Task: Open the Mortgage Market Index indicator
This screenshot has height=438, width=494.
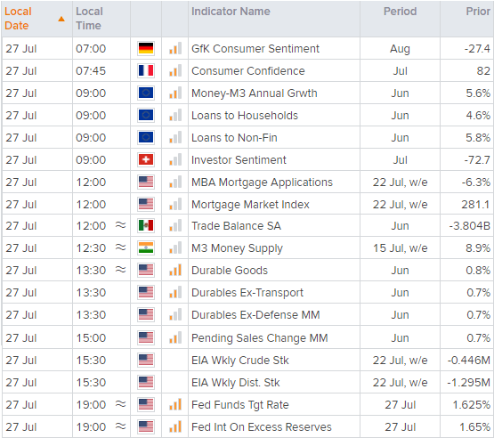Action: [x=250, y=205]
